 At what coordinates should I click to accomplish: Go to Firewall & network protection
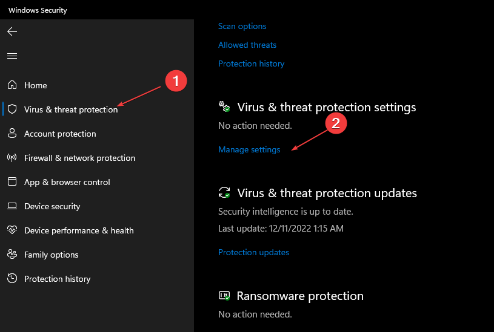pyautogui.click(x=80, y=158)
